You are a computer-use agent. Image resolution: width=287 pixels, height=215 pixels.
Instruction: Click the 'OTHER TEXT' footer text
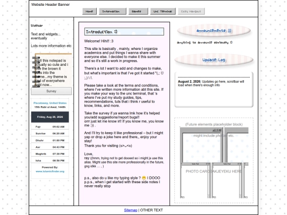pos(151,210)
